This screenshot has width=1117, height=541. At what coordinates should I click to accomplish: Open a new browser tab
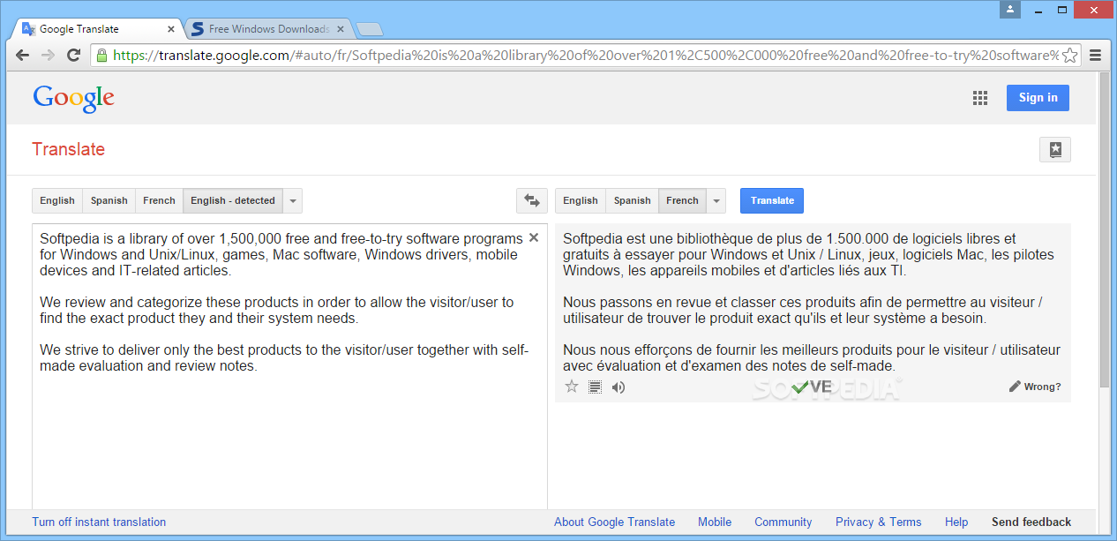pyautogui.click(x=369, y=29)
